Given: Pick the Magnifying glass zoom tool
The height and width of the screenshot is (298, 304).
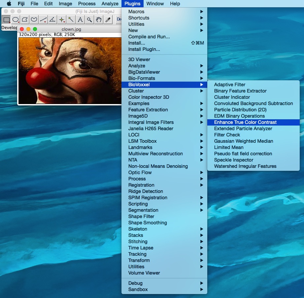Looking at the screenshot, I should pos(89,19).
